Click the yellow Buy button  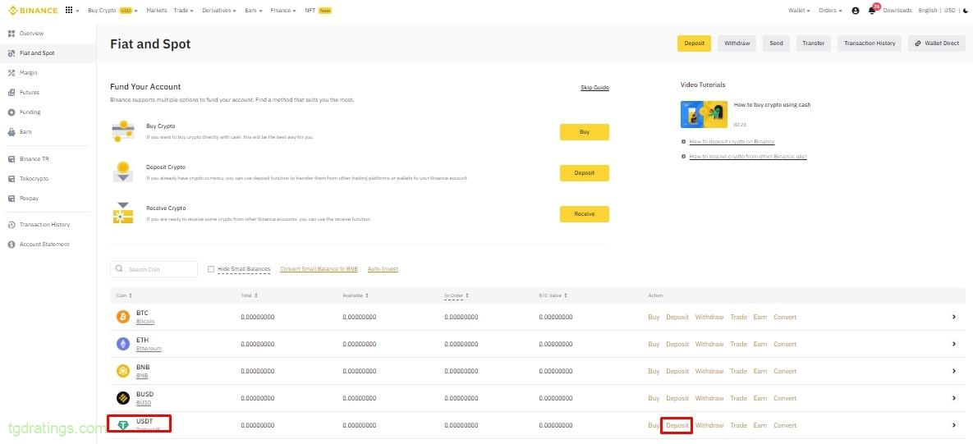tap(584, 132)
